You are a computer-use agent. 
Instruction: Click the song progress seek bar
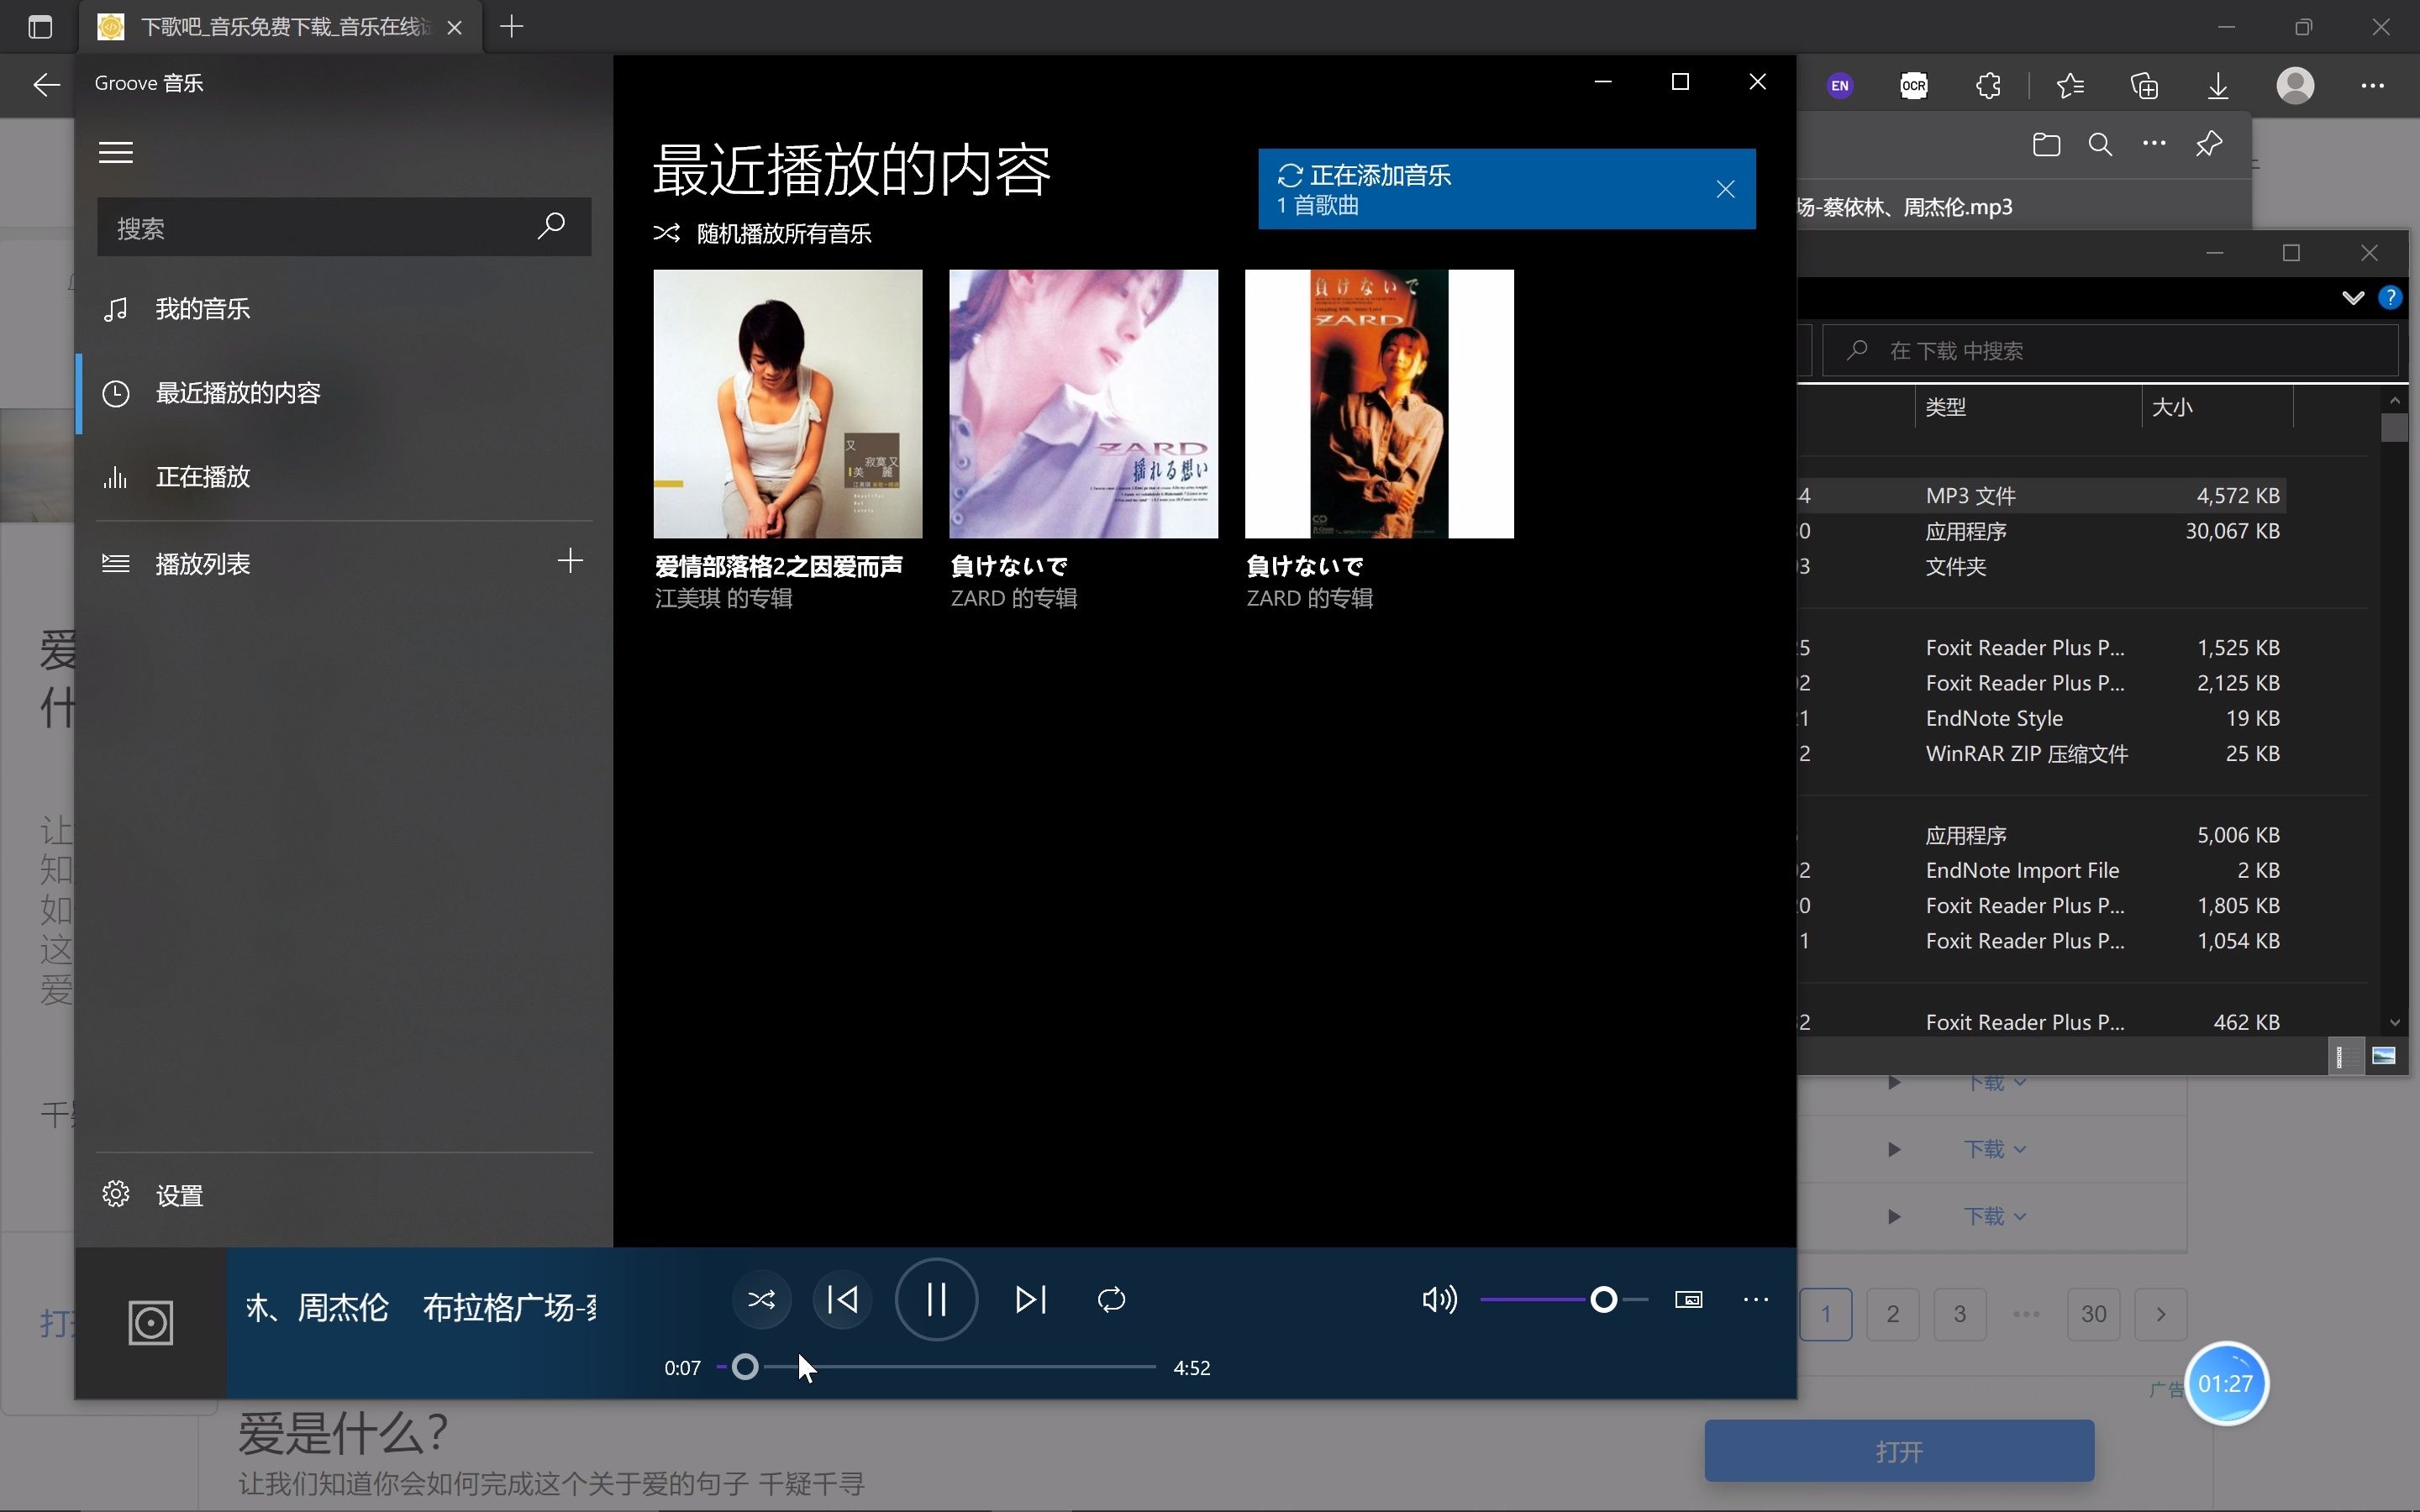tap(936, 1367)
